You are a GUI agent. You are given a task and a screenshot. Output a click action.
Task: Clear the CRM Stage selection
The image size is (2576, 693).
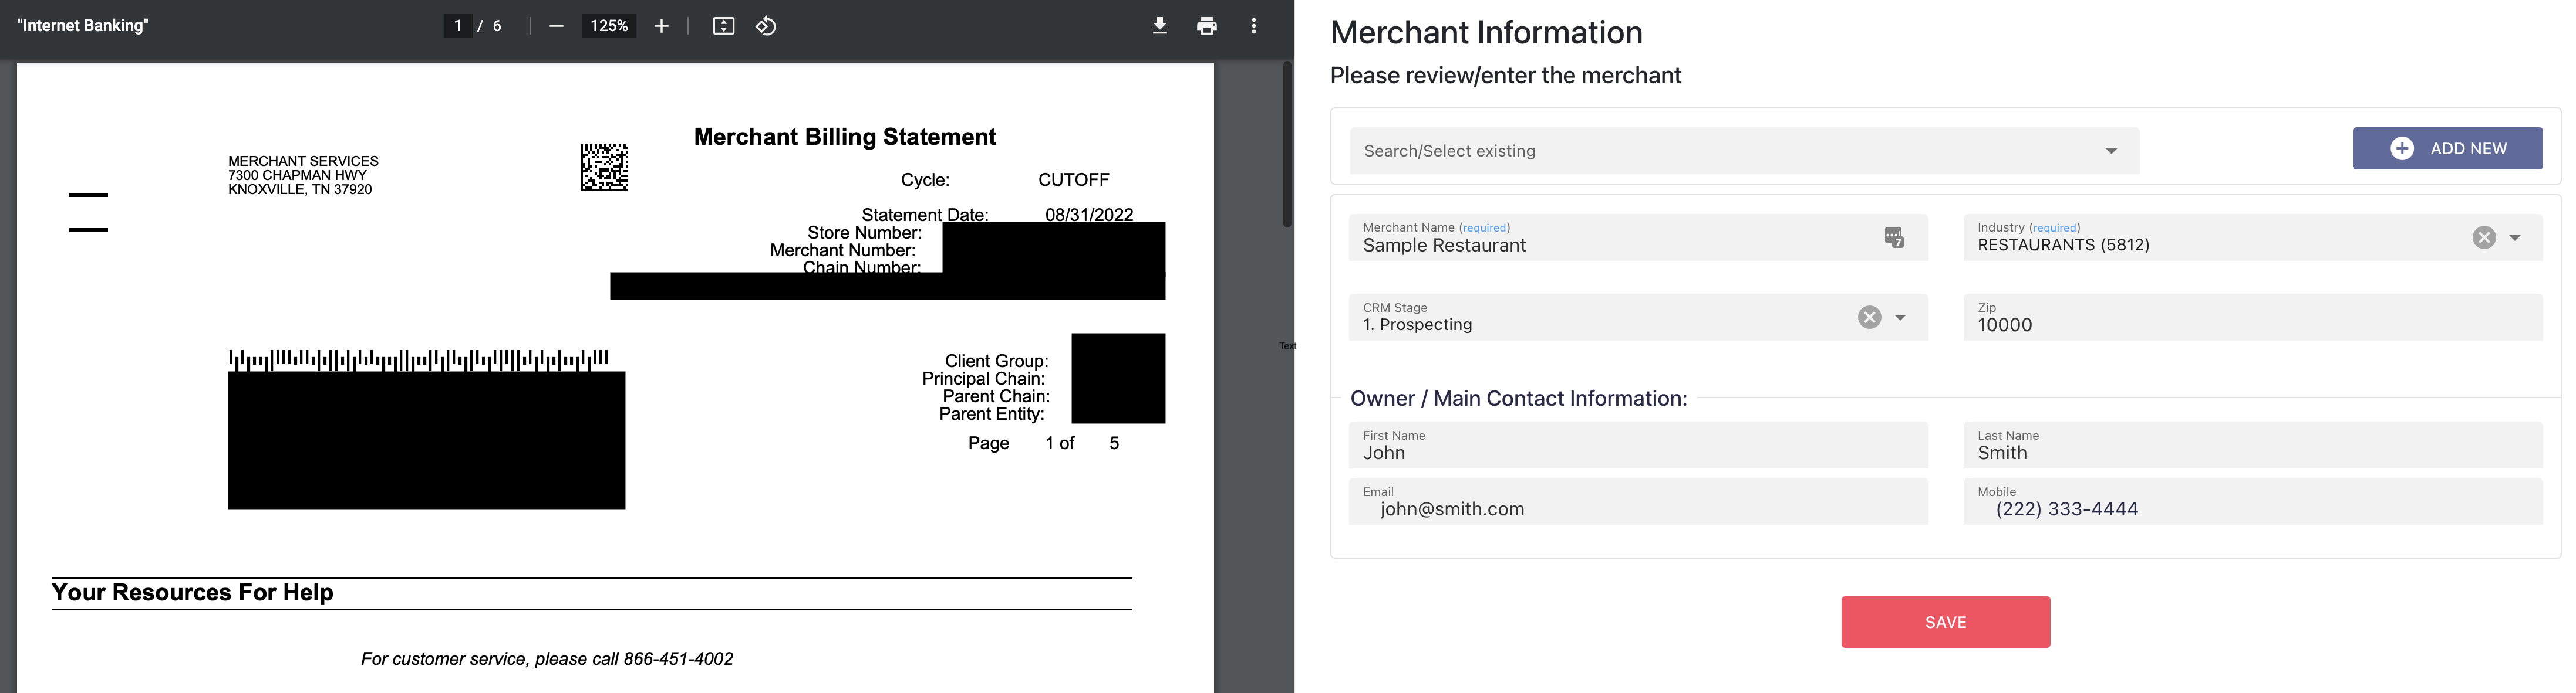tap(1869, 318)
